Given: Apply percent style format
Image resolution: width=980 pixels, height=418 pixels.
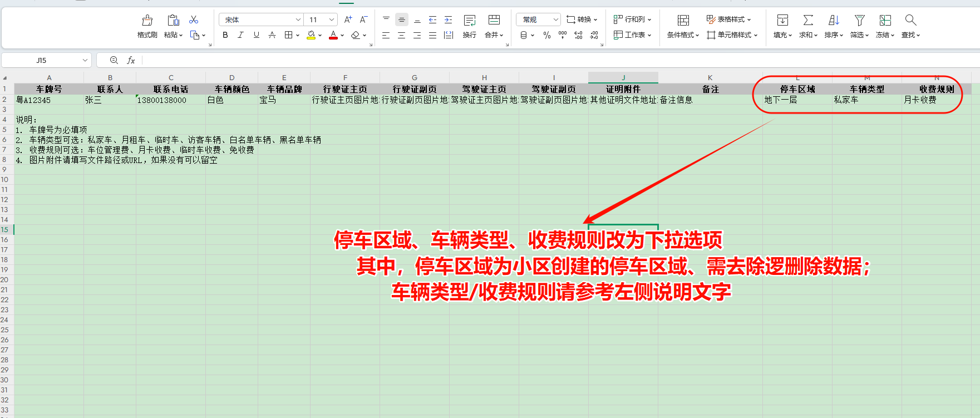Looking at the screenshot, I should (x=547, y=35).
